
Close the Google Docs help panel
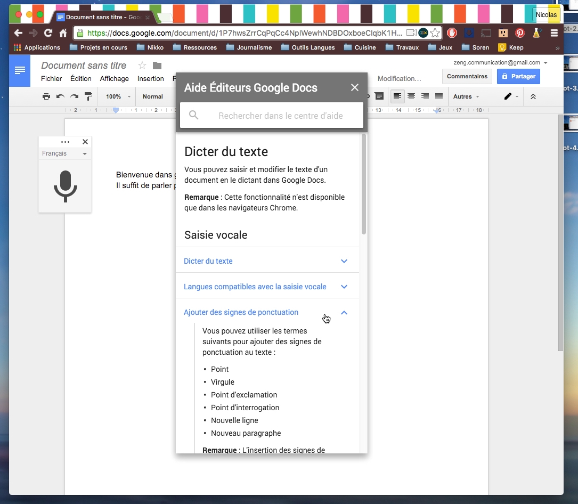pos(355,87)
